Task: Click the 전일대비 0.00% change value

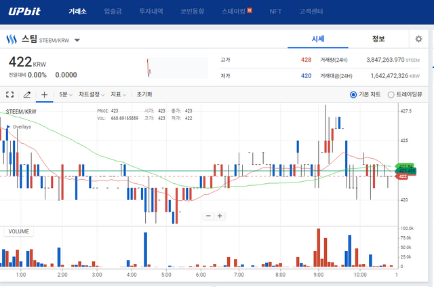Action: 37,75
